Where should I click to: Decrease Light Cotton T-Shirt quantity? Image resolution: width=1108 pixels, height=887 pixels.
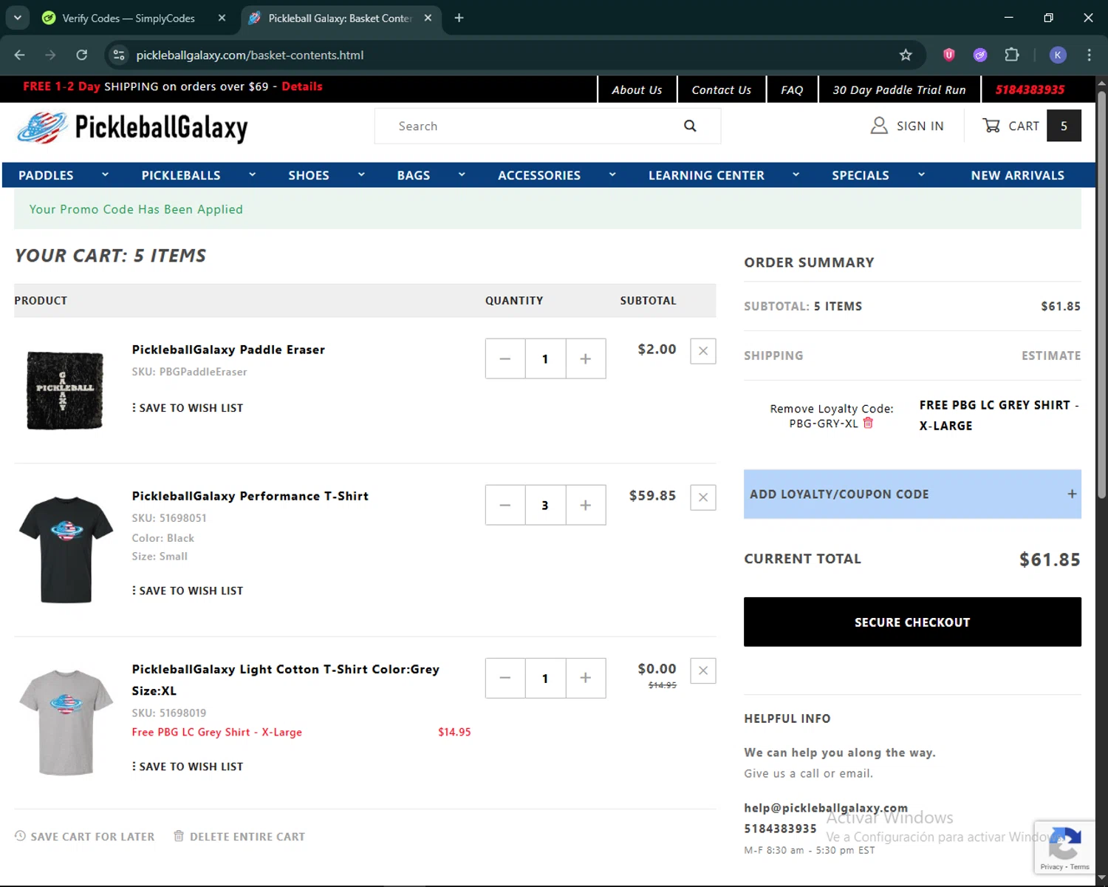pos(505,678)
